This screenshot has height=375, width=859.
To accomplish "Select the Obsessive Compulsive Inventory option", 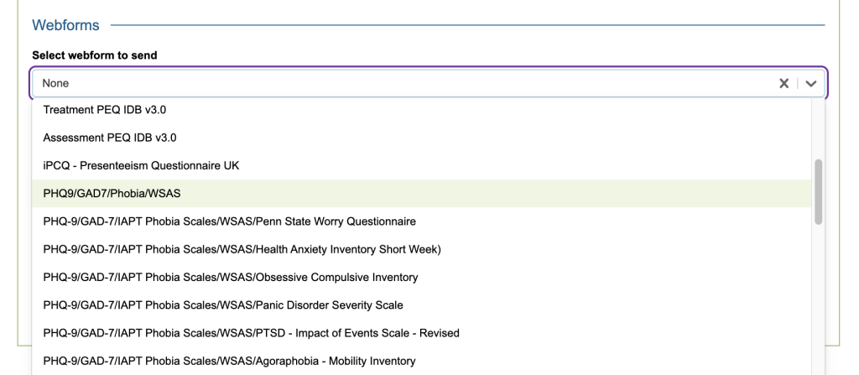I will [x=231, y=277].
